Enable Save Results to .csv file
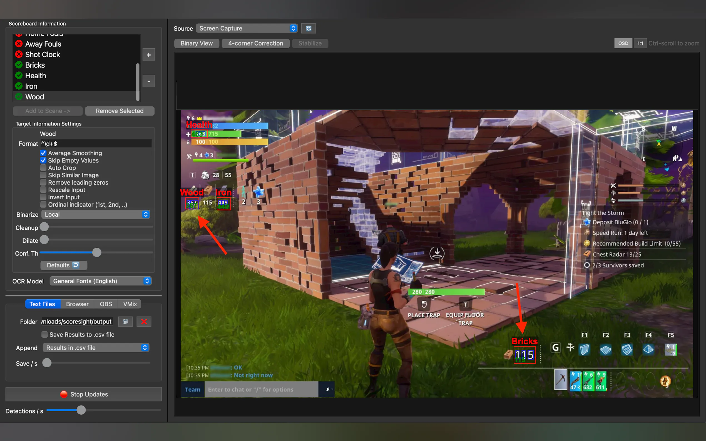Image resolution: width=706 pixels, height=441 pixels. point(45,335)
